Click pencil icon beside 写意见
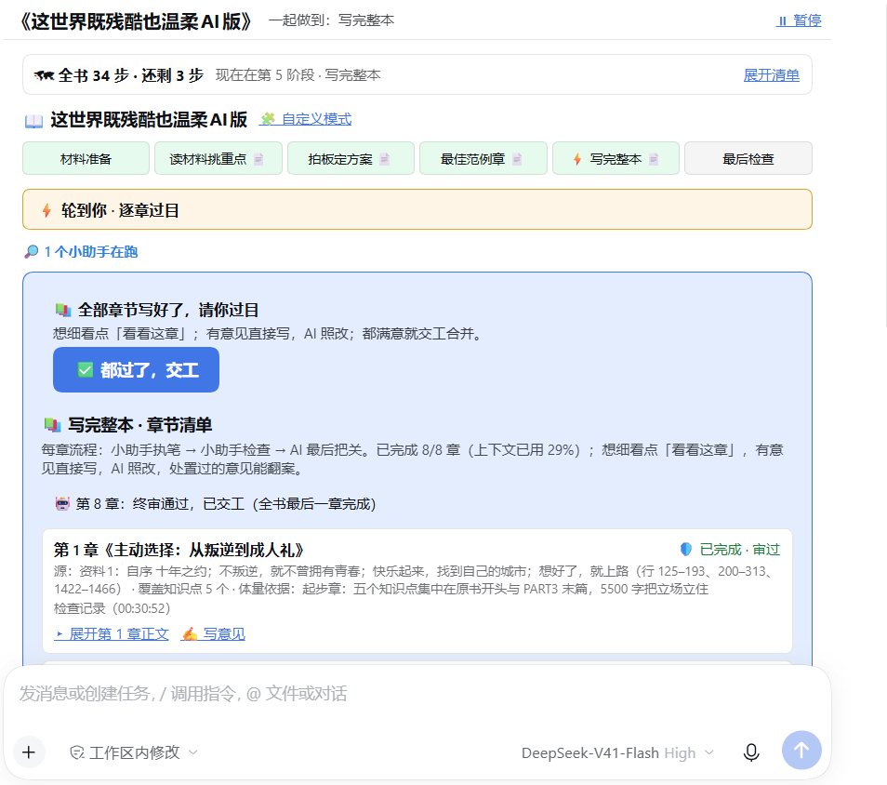Viewport: 887px width, 785px height. (190, 634)
